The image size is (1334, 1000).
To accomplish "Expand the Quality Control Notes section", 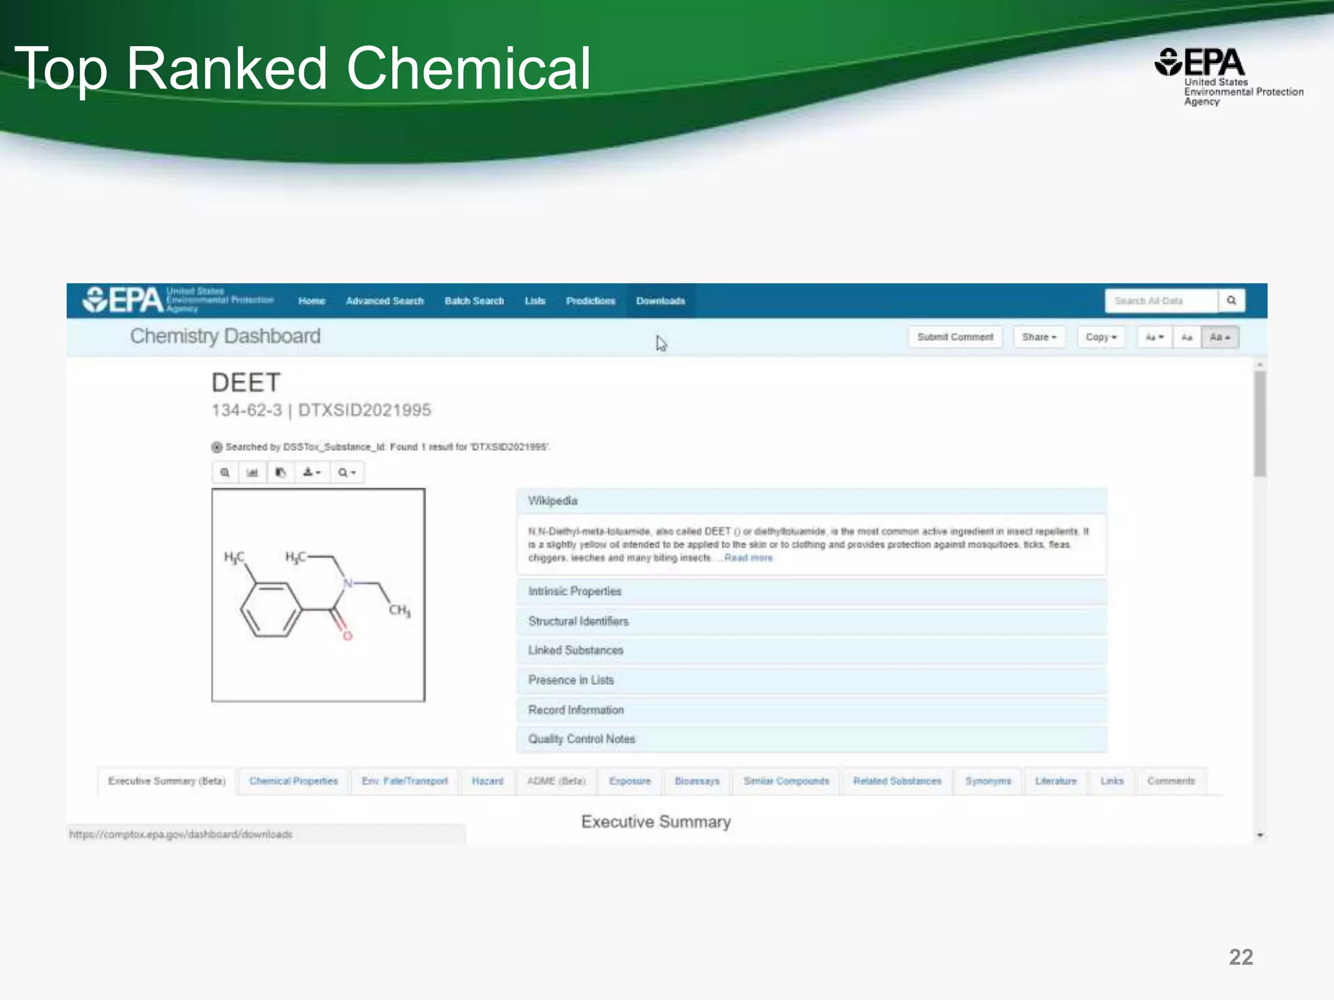I will 812,739.
